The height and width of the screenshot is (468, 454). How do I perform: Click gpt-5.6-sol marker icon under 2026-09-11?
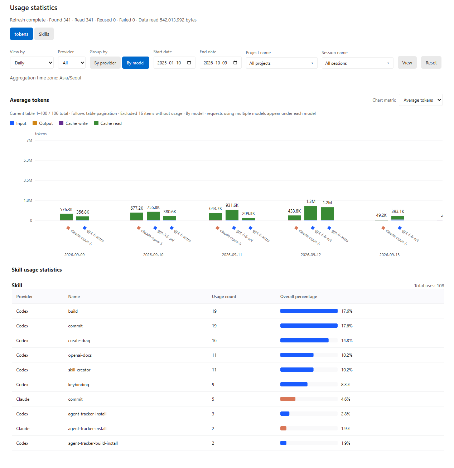[234, 228]
